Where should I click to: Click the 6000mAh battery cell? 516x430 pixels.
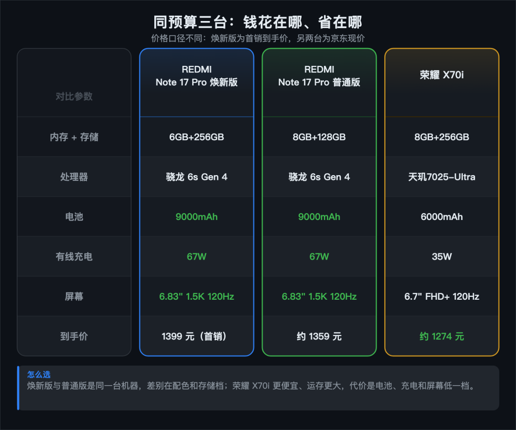click(x=441, y=217)
